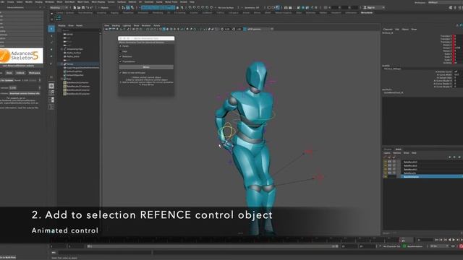Screen dimensions: 463x260
Task: Click the Advanced Skeleton 5 logo
Action: pyautogui.click(x=21, y=56)
